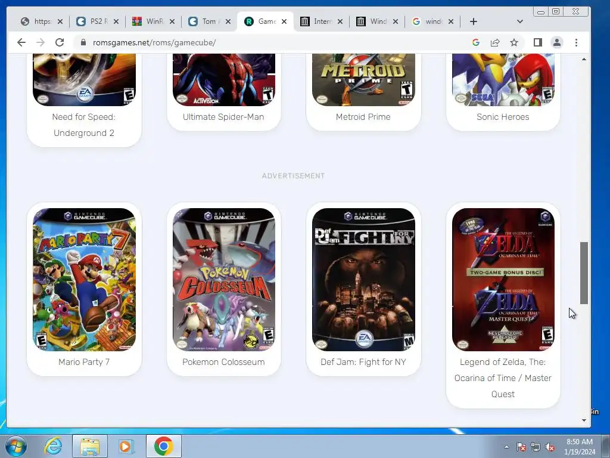Open Legend of Zelda Ocarina of Time link

pyautogui.click(x=503, y=377)
